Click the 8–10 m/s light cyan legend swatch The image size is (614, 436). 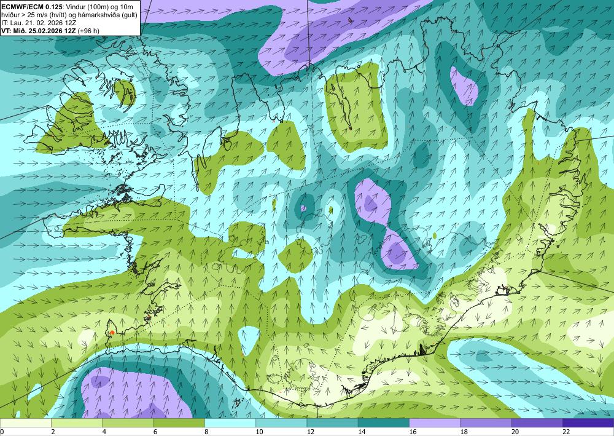click(x=230, y=422)
